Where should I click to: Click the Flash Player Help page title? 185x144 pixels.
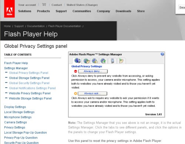pyautogui.click(x=31, y=34)
